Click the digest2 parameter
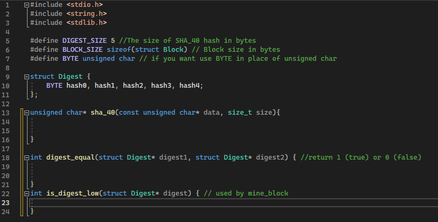This screenshot has height=222, width=438. coord(270,158)
